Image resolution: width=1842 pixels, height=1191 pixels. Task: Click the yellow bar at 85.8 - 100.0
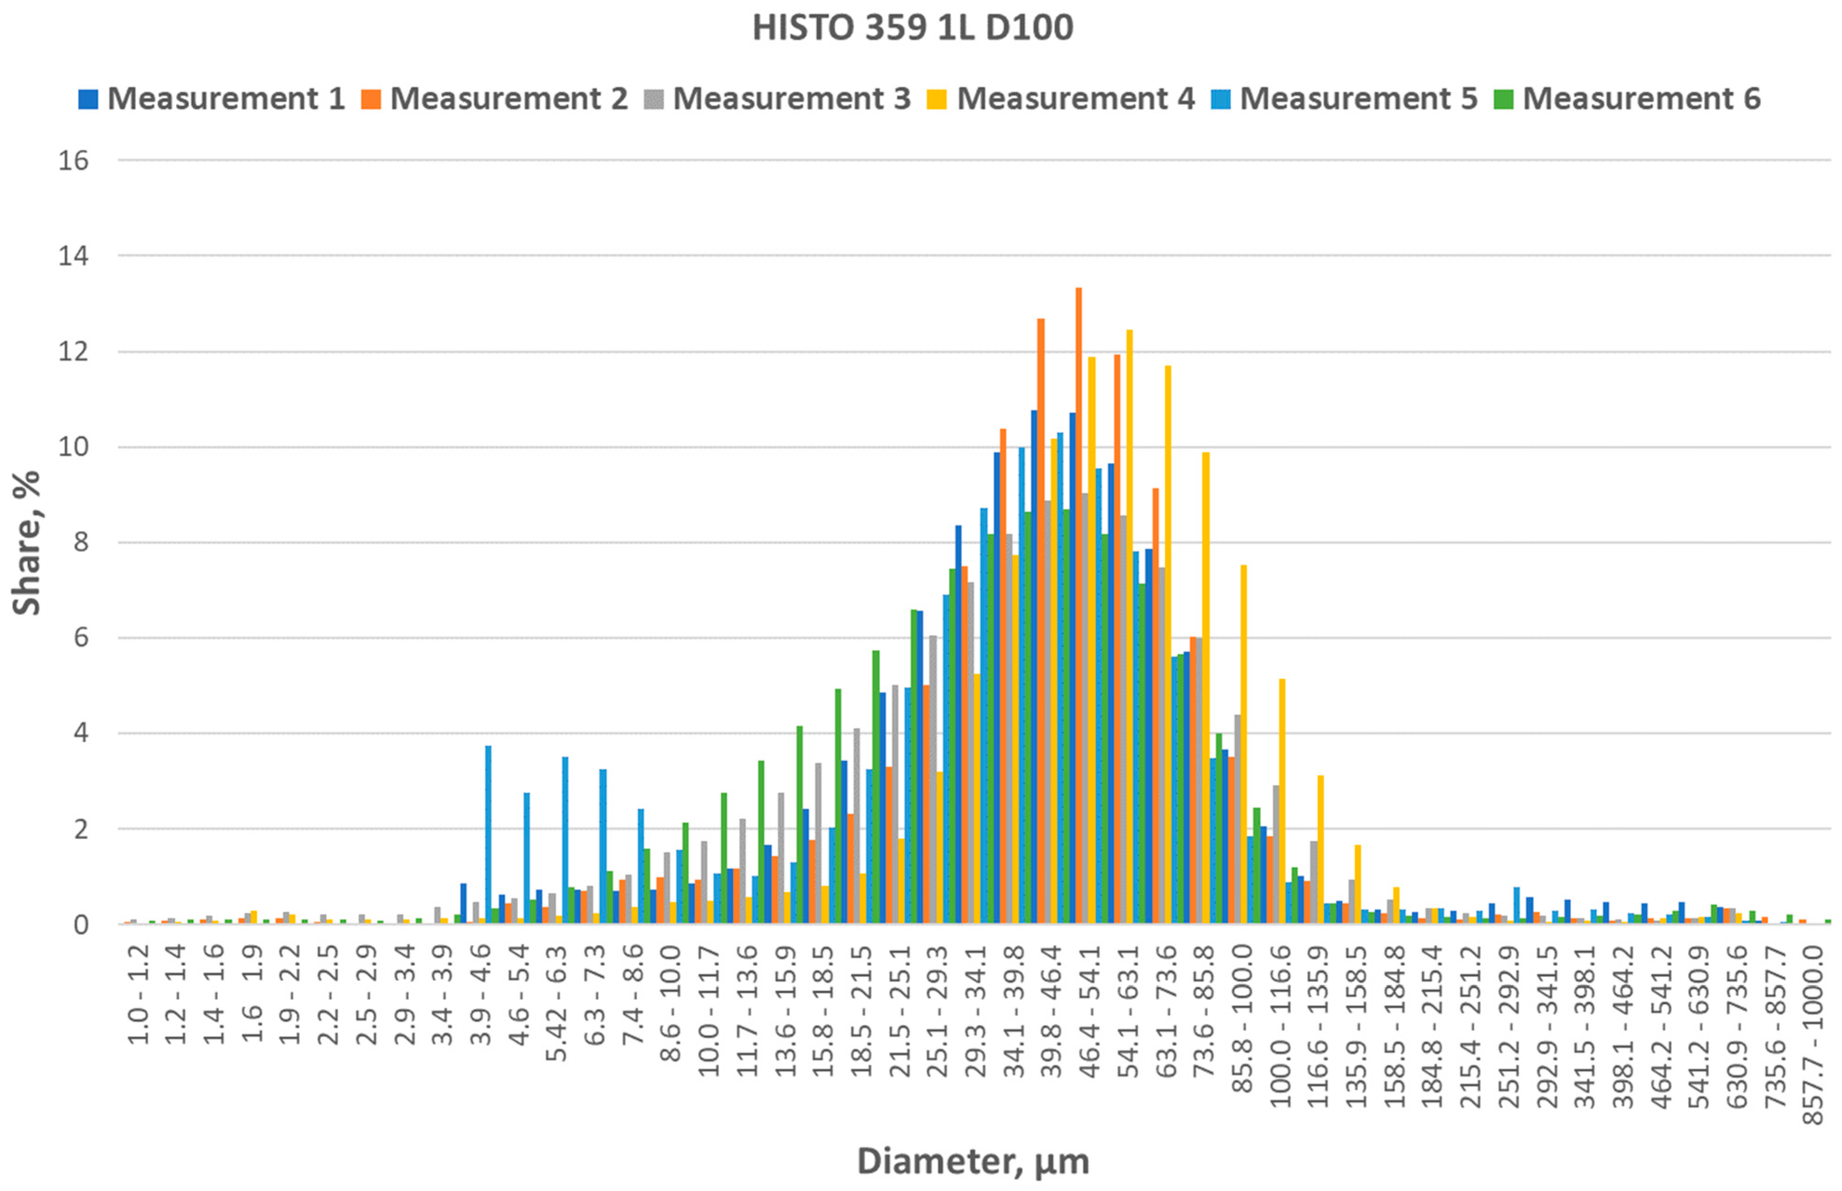coord(1243,743)
